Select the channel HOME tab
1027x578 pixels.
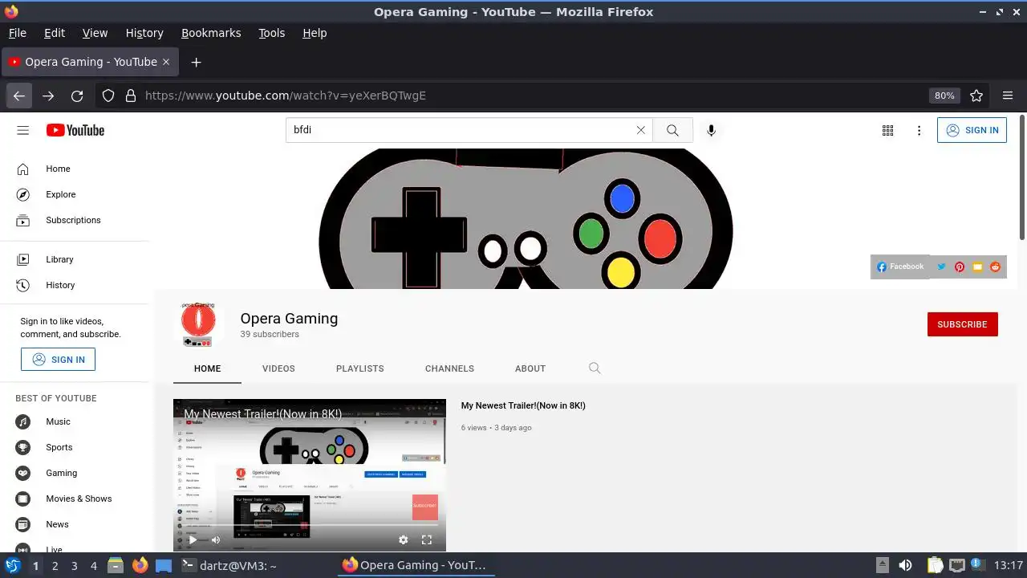pyautogui.click(x=207, y=368)
